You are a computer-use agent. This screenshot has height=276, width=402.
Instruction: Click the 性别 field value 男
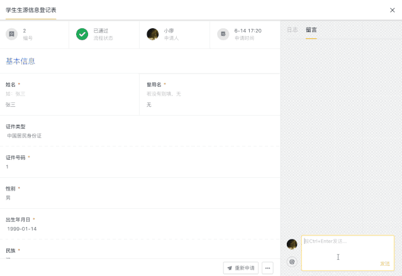click(x=8, y=198)
